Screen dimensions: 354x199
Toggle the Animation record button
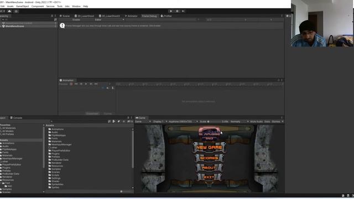click(x=71, y=84)
